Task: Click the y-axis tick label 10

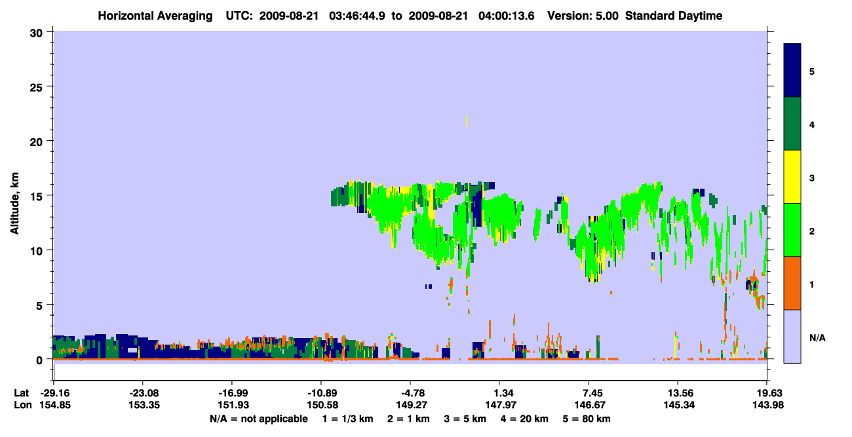Action: coord(38,250)
